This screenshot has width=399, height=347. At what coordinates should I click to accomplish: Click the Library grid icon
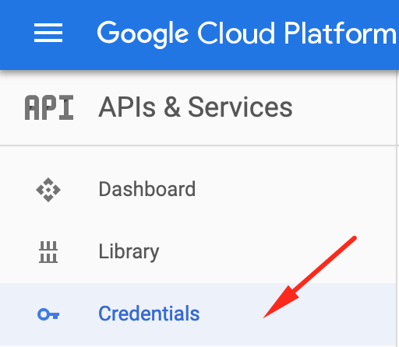(x=48, y=252)
